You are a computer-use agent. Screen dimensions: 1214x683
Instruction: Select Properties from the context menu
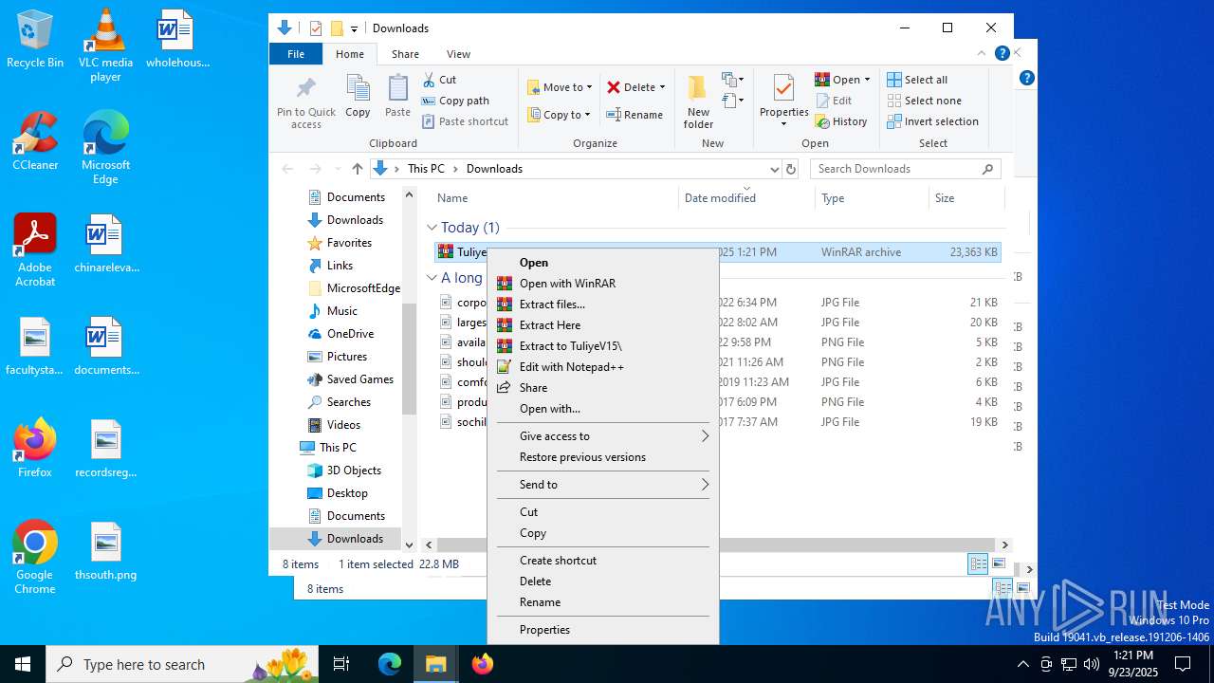coord(544,630)
